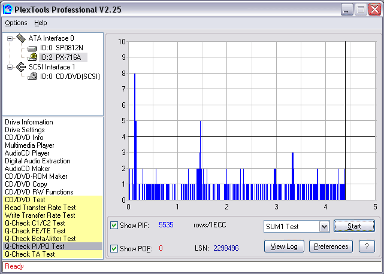Click the CD/DVD(SCSI) drive icon

pyautogui.click(x=32, y=77)
